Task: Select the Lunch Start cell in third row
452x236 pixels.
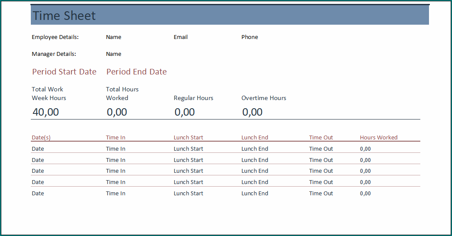Action: click(x=188, y=171)
